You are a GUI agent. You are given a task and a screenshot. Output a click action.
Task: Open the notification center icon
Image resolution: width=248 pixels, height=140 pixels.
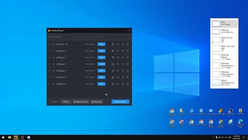[x=244, y=137]
